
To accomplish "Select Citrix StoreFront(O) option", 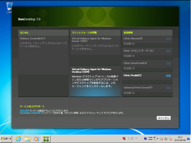I will click(x=135, y=63).
